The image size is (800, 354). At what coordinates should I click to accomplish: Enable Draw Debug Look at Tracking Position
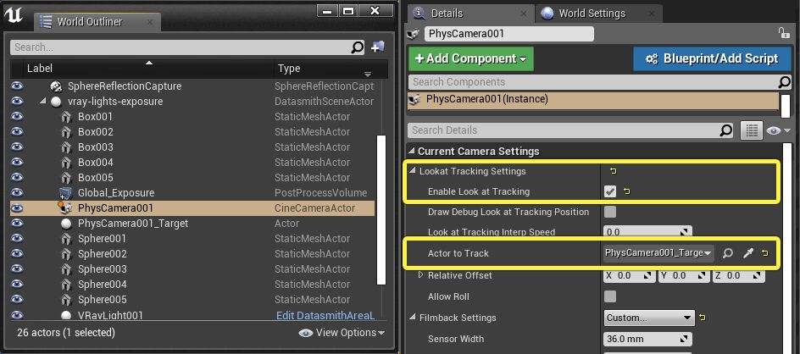coord(610,212)
